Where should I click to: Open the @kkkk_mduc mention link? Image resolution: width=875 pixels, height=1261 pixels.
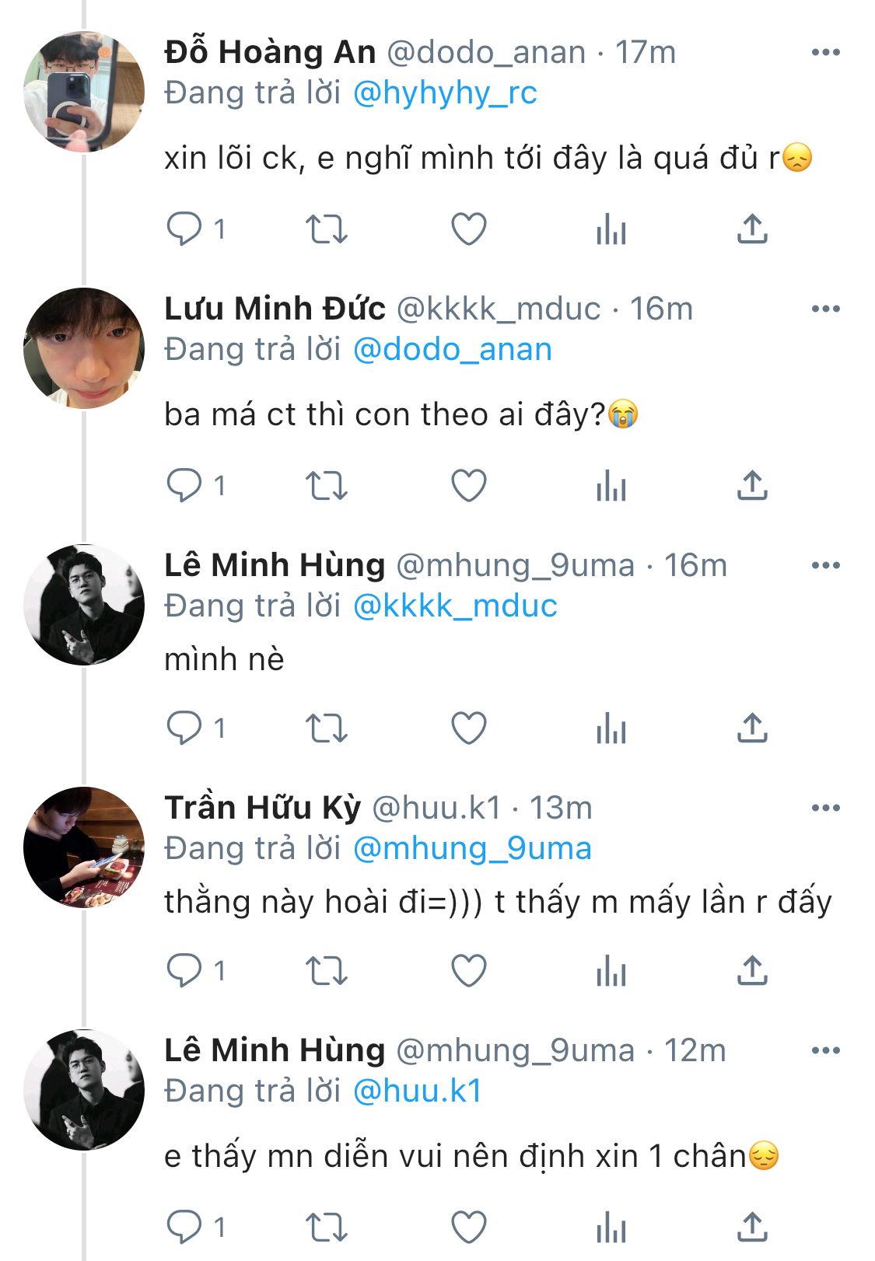point(455,606)
